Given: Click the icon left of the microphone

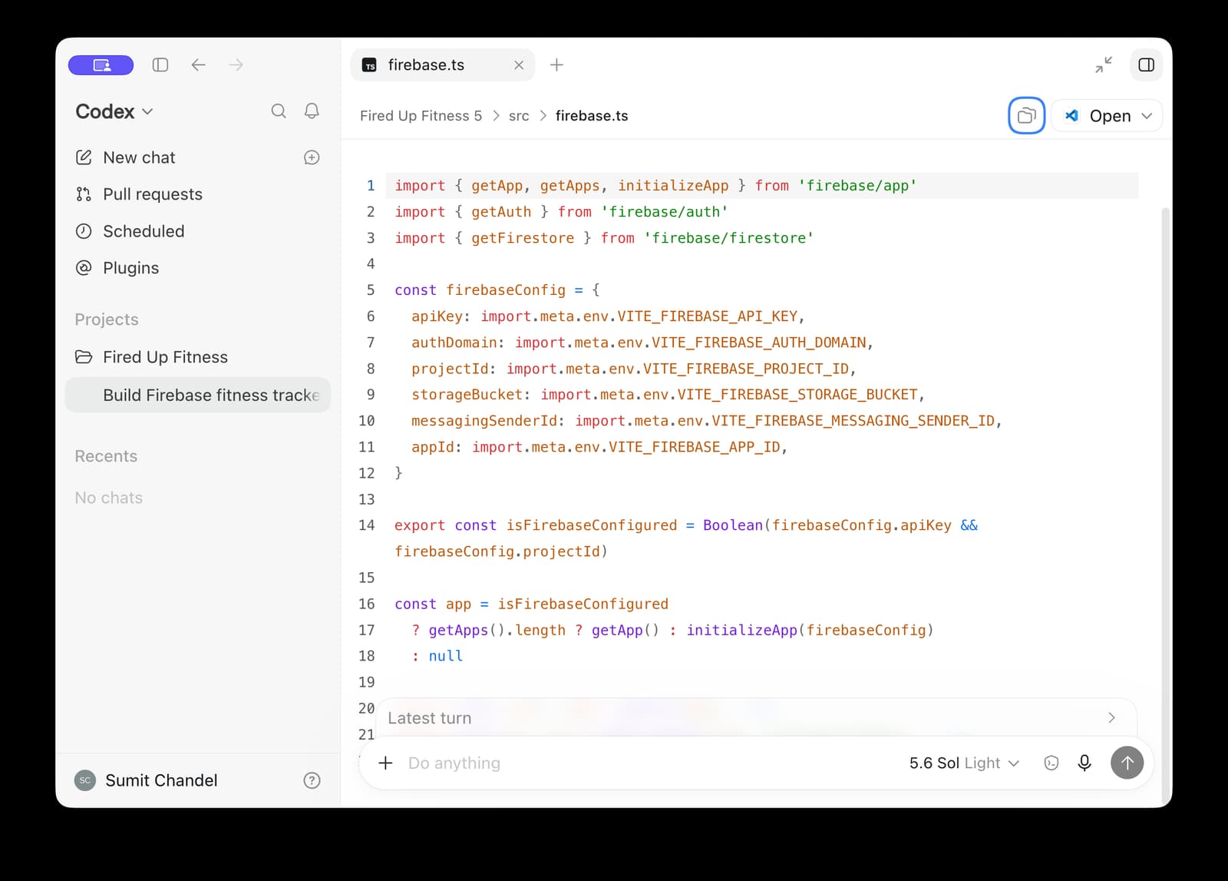Looking at the screenshot, I should coord(1051,763).
